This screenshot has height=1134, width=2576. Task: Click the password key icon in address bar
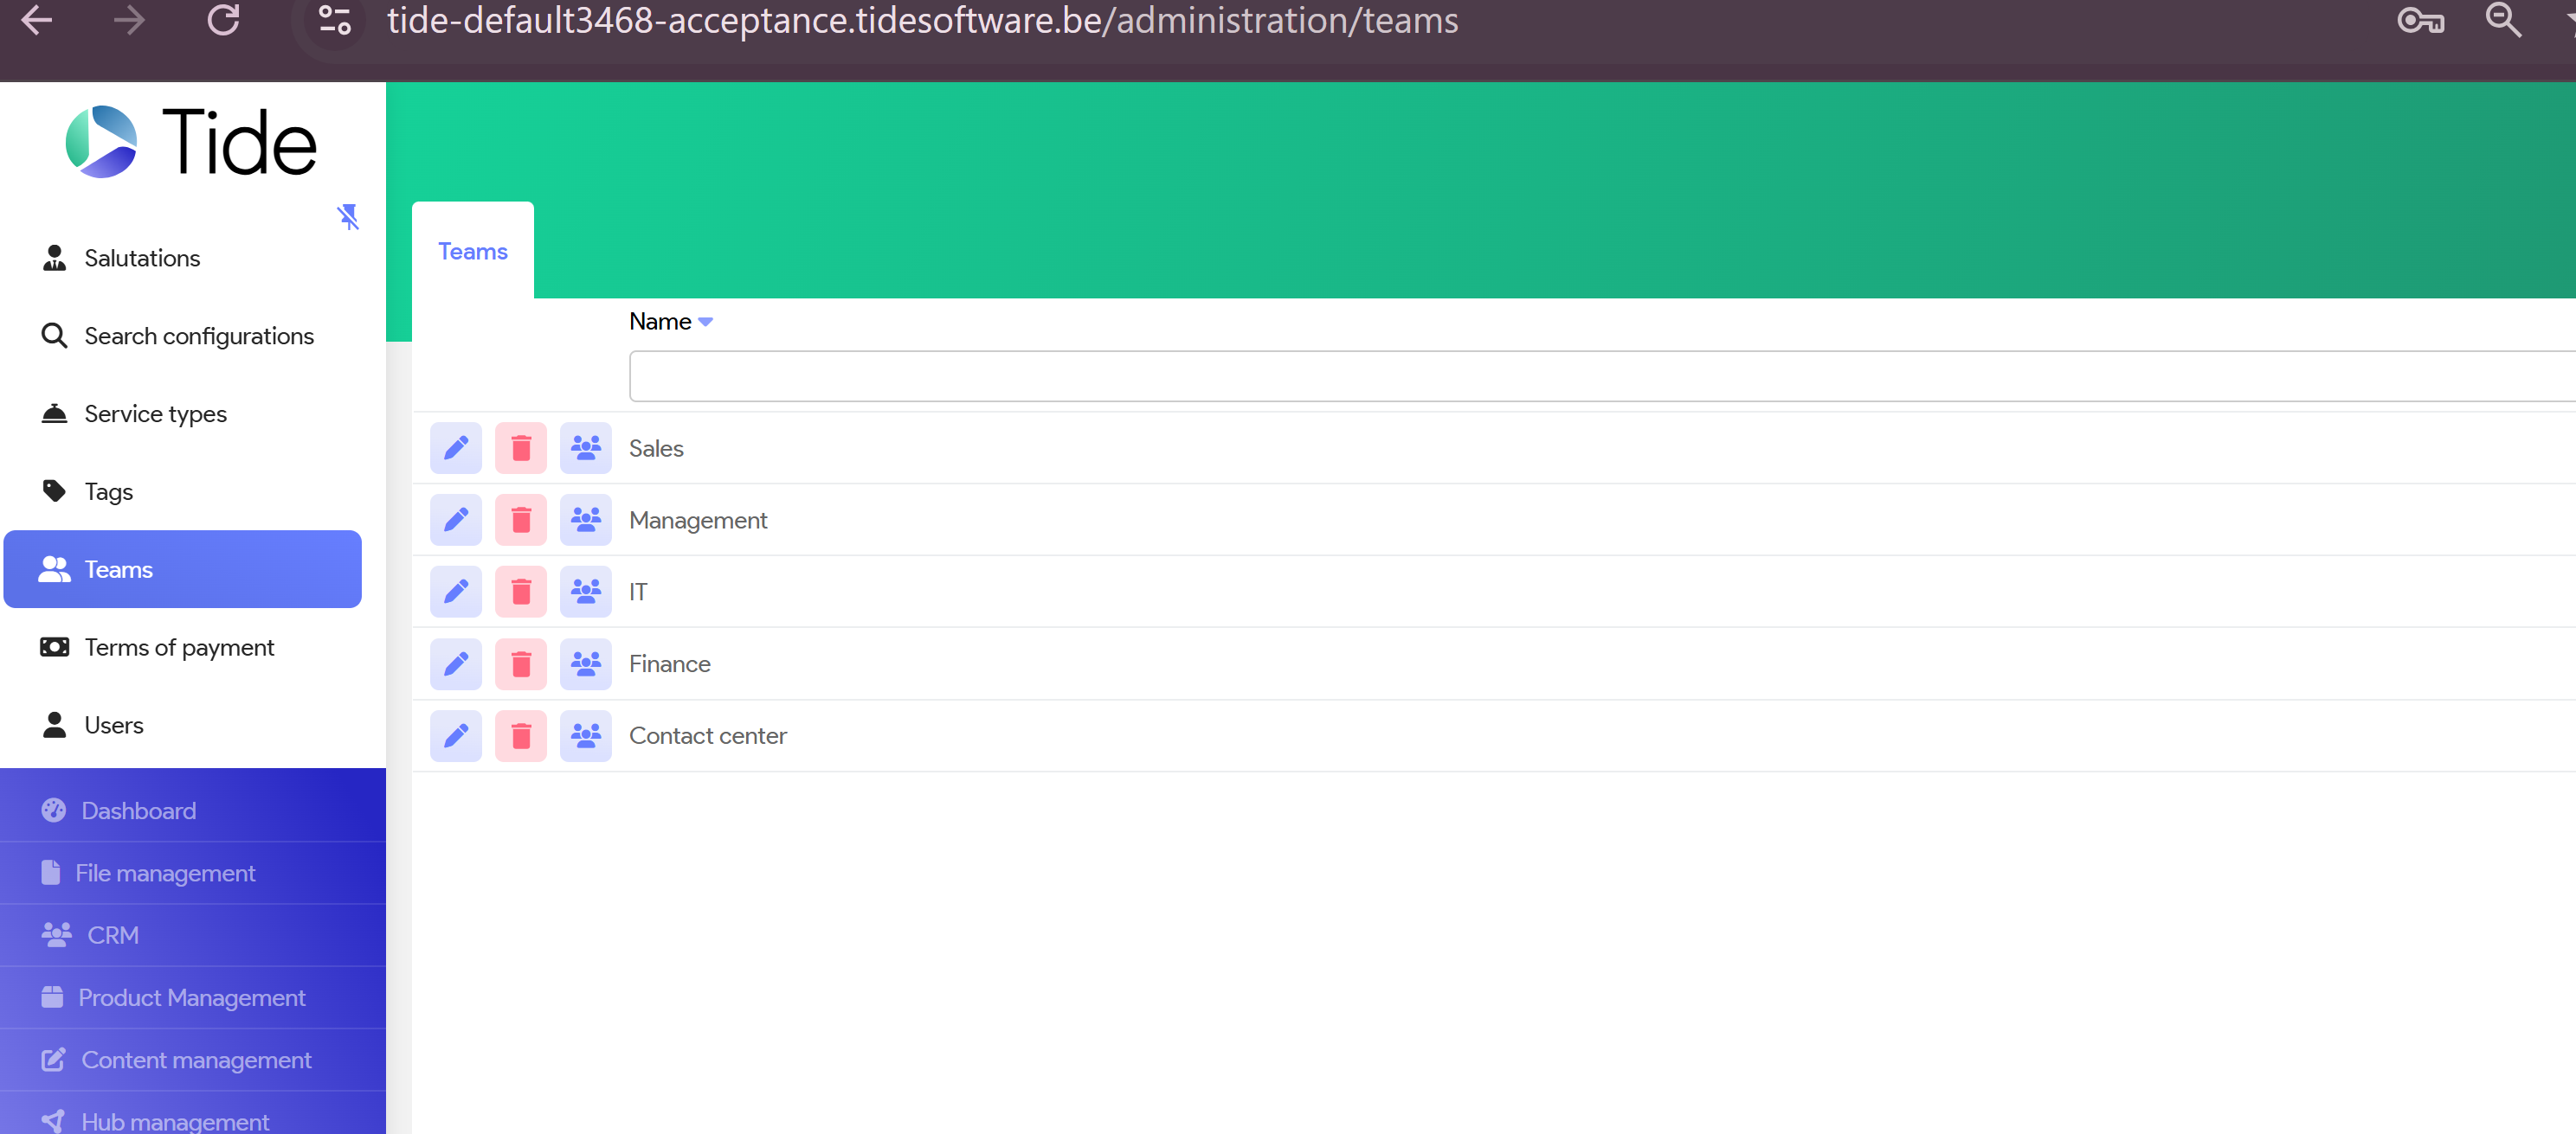[2420, 20]
